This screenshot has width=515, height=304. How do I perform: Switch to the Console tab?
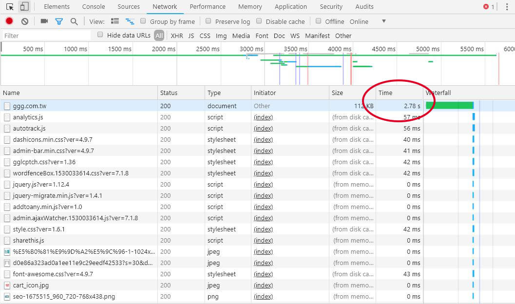[x=94, y=6]
